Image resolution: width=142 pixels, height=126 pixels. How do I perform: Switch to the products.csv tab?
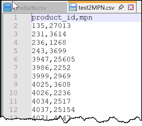[x=35, y=7]
